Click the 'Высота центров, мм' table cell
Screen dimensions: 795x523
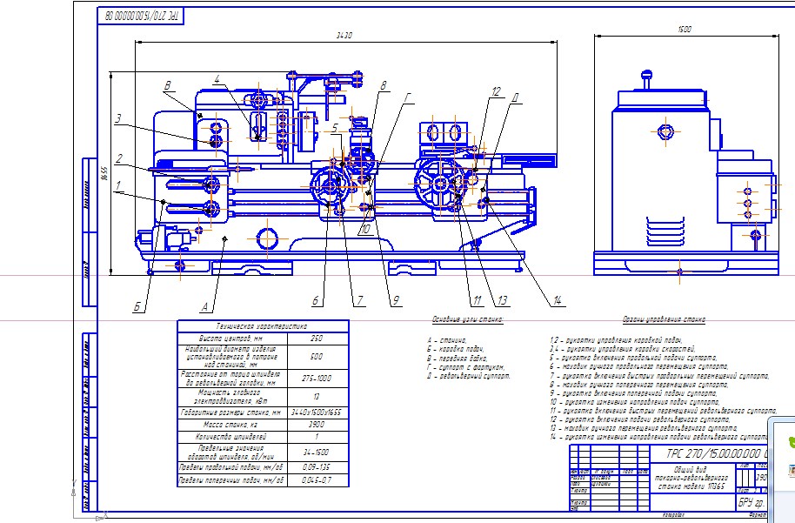click(232, 339)
